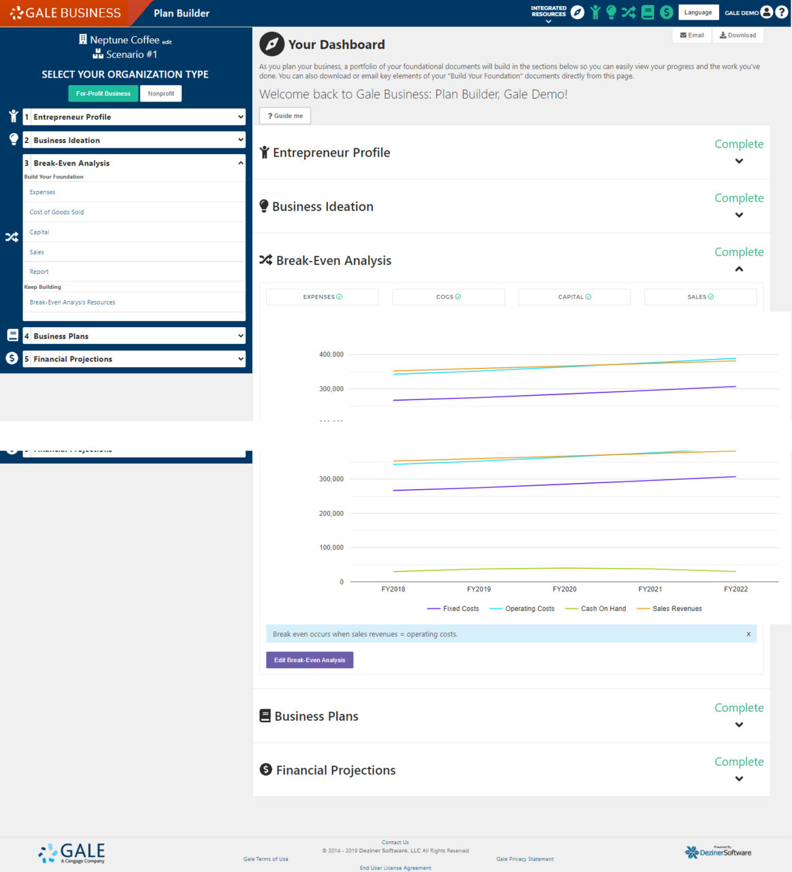
Task: Toggle Sales Revenues legend series
Action: pos(670,609)
